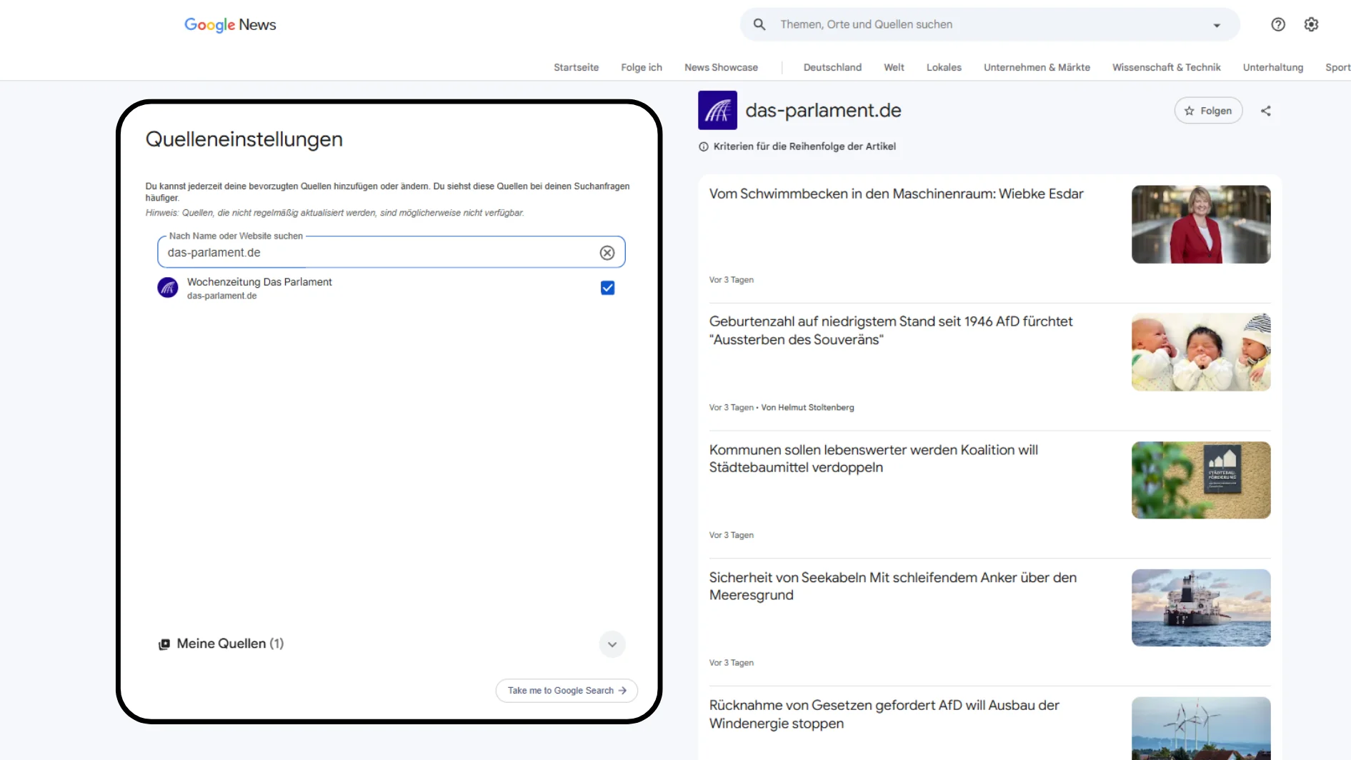Switch to the News Showcase tab
This screenshot has width=1351, height=760.
[721, 67]
